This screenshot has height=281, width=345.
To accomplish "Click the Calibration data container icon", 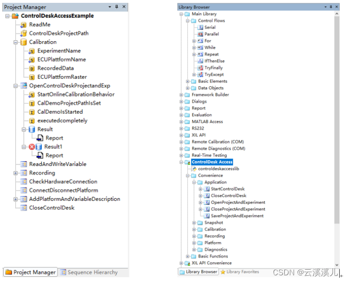I will [24, 42].
